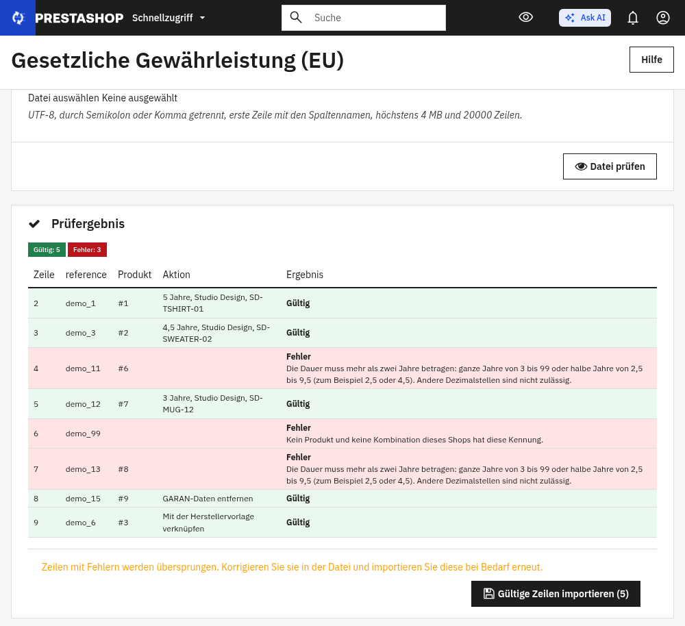
Task: Click the Gesetzliche Gewährleistung (EU) page title
Action: click(x=177, y=60)
